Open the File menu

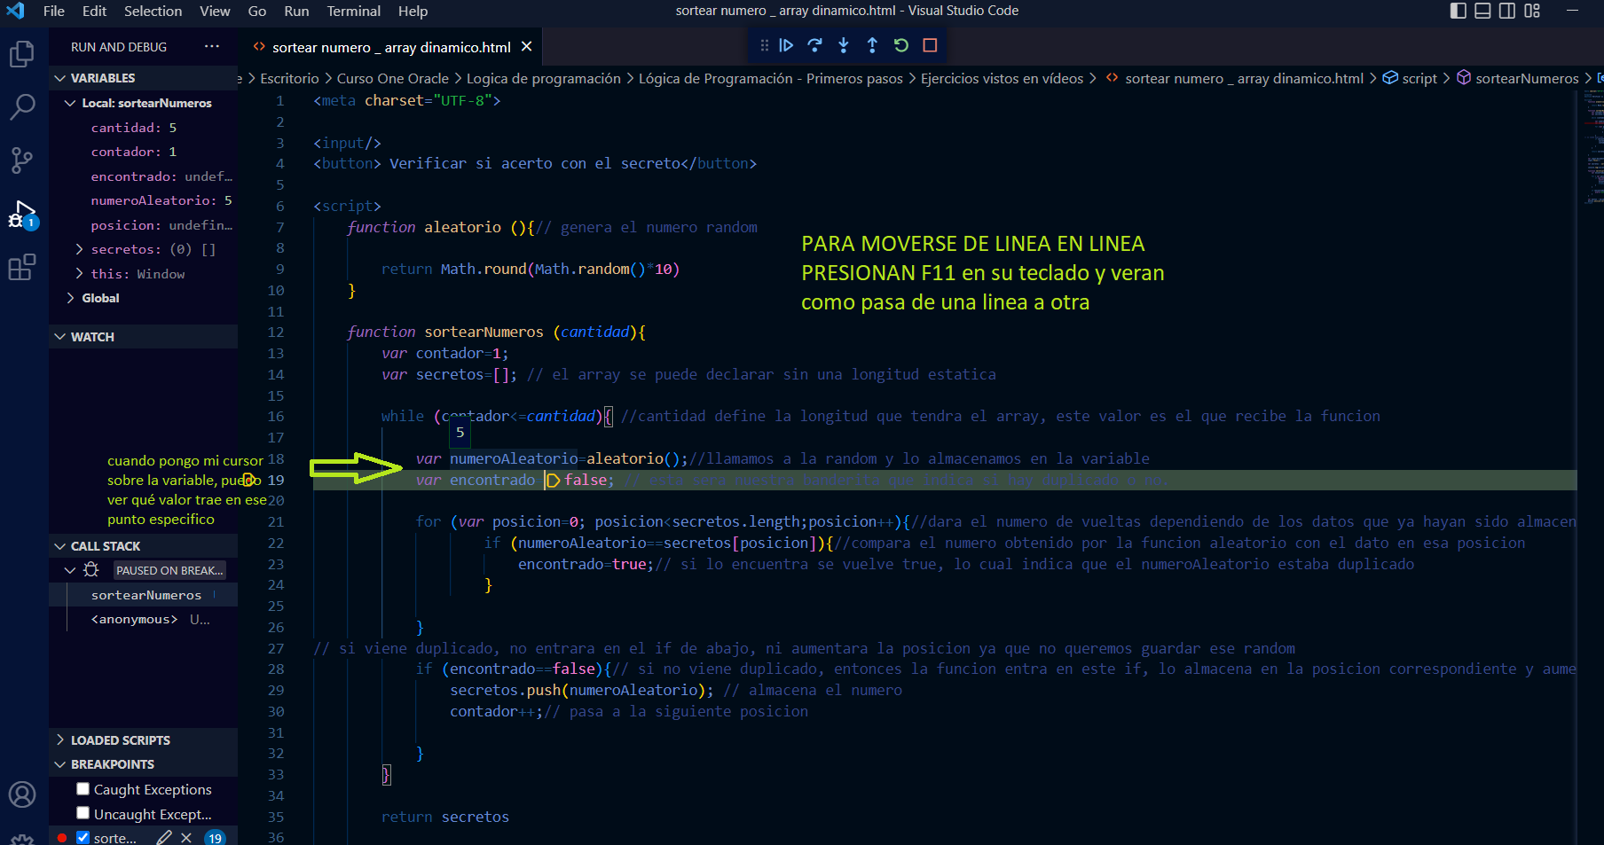(x=54, y=11)
